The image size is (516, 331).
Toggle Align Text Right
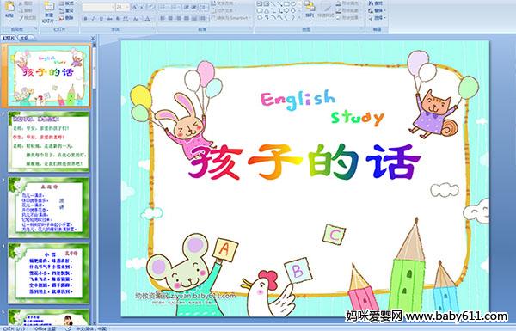(179, 18)
